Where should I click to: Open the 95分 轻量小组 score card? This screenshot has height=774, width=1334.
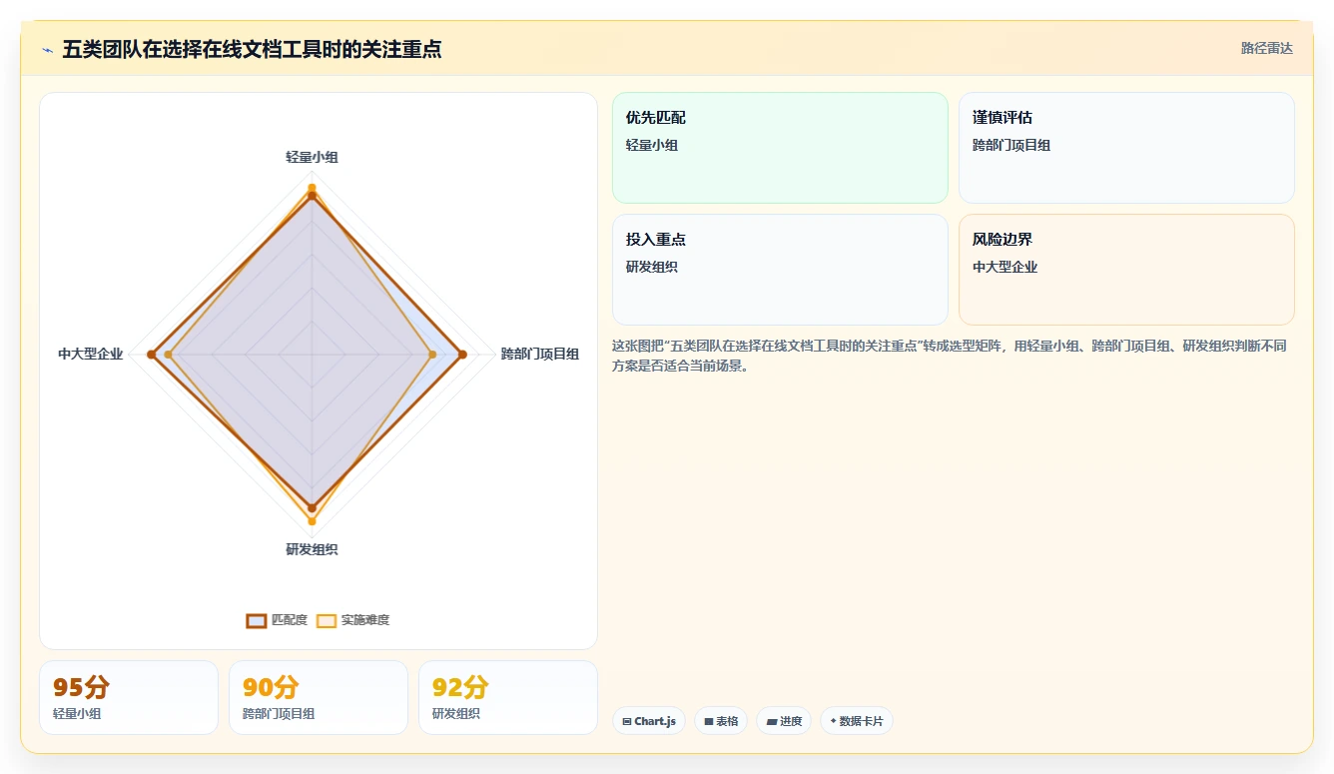click(x=129, y=697)
